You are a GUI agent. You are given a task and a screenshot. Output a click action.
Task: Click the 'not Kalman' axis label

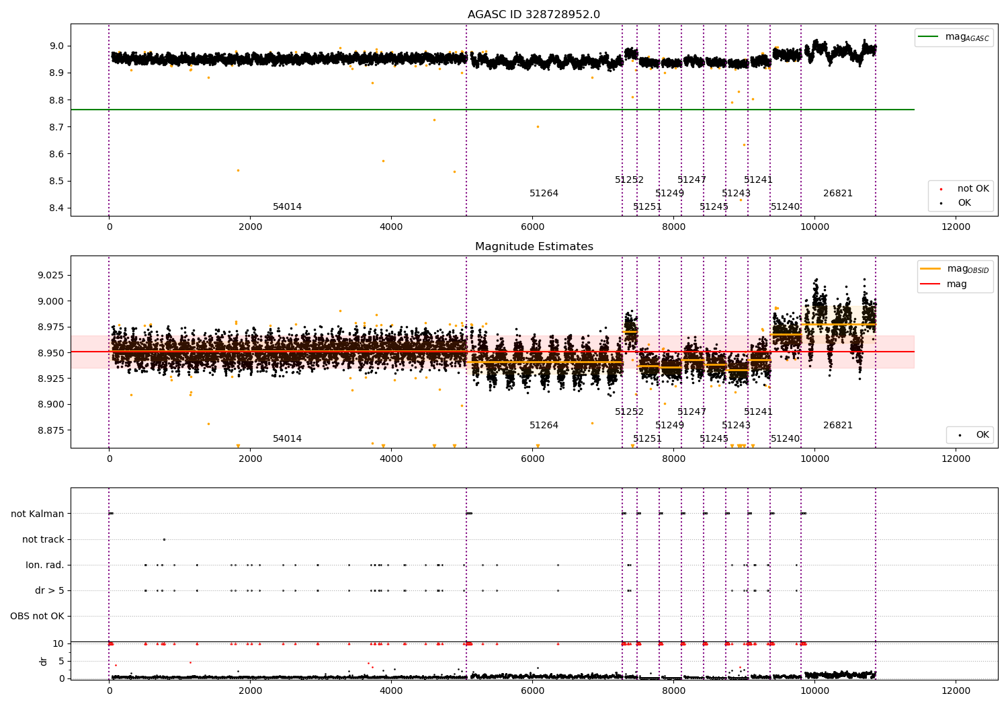pyautogui.click(x=38, y=514)
